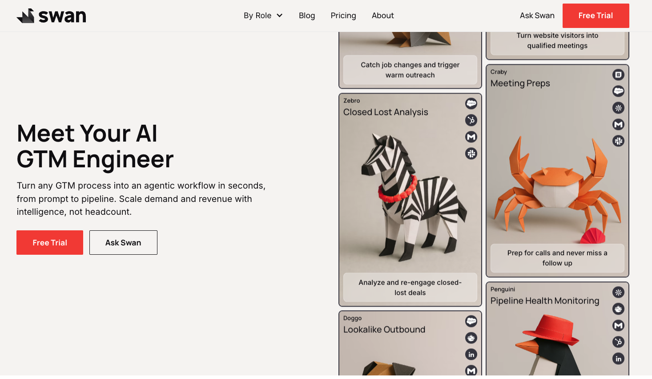This screenshot has width=652, height=379.
Task: Click the Gmail icon on Meeting Preps card
Action: [618, 125]
